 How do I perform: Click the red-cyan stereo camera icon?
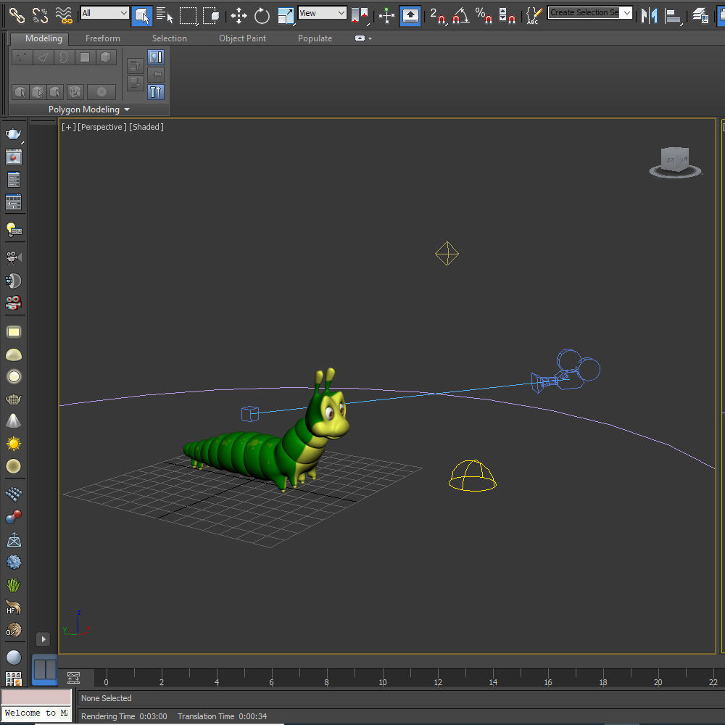coord(13,303)
